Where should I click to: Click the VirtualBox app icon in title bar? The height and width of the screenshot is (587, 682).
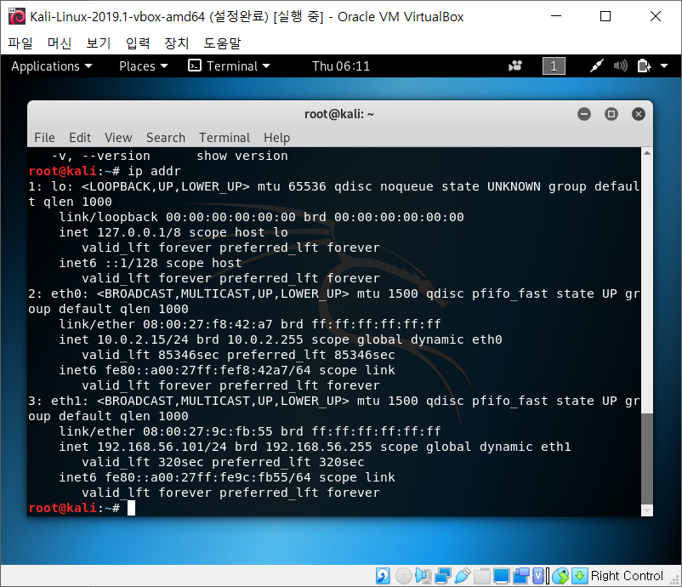click(x=17, y=16)
